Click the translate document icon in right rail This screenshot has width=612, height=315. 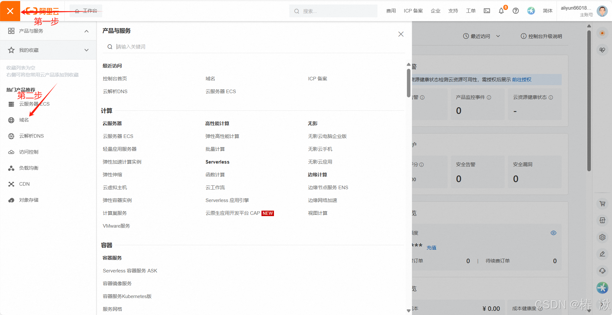[602, 220]
